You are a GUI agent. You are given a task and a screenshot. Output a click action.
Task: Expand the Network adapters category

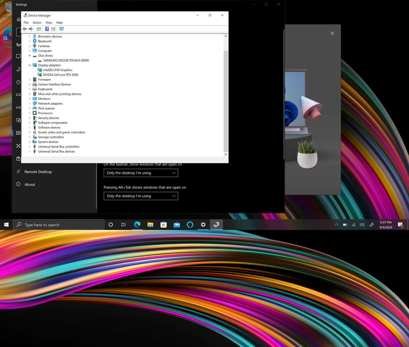30,103
